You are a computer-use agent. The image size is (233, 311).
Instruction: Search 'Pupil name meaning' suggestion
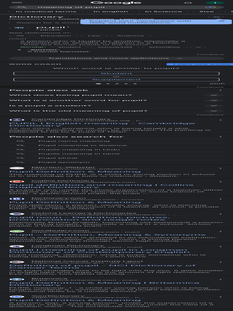coord(116,141)
